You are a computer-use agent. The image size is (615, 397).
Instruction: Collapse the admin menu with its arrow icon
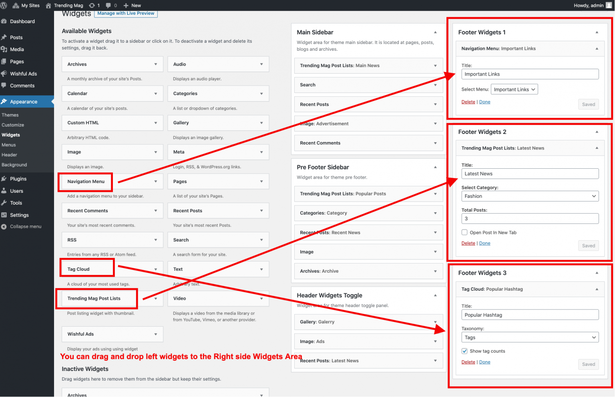4,226
